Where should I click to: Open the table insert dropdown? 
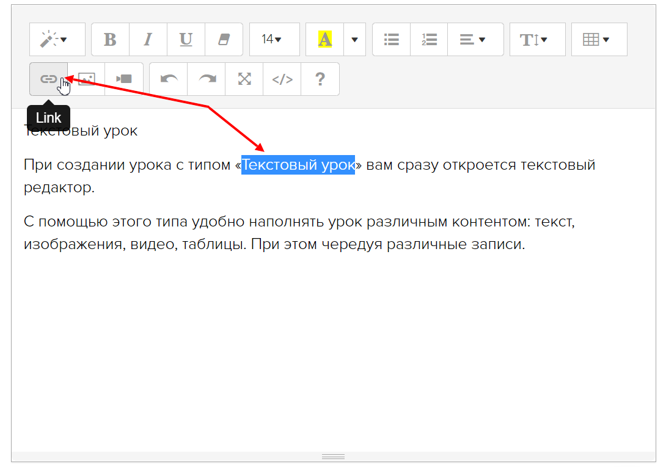tap(599, 40)
